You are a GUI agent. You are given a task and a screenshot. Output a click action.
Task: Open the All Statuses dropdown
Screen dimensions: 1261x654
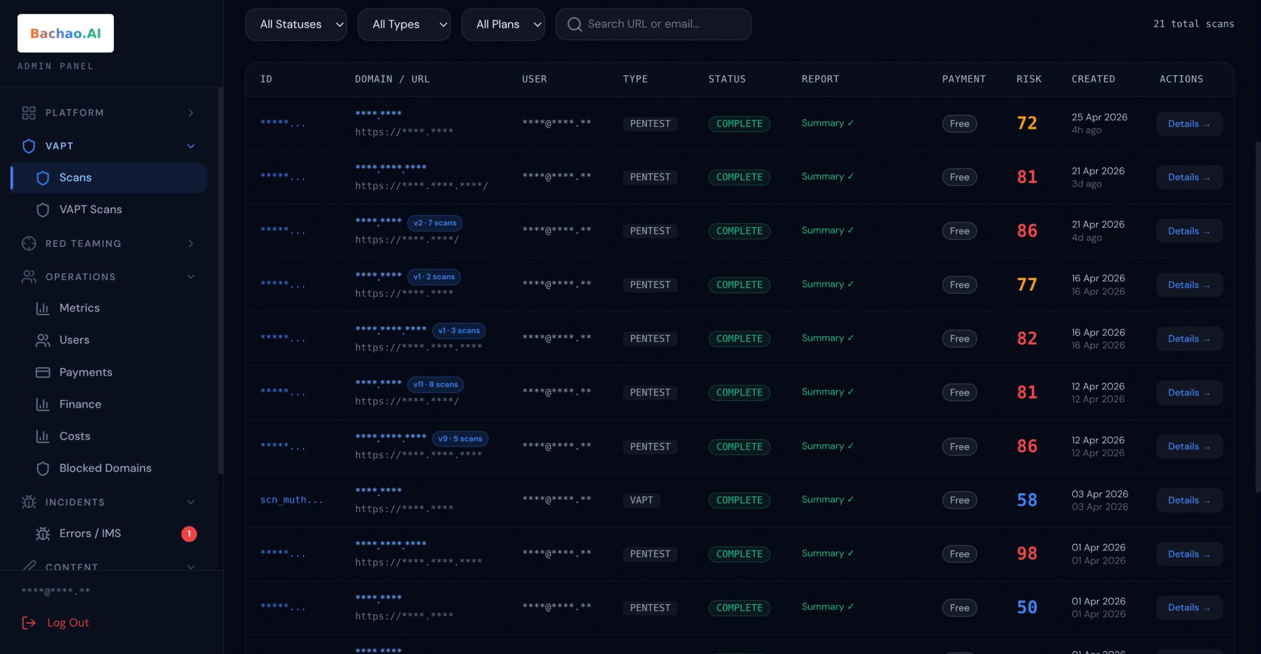pyautogui.click(x=296, y=25)
